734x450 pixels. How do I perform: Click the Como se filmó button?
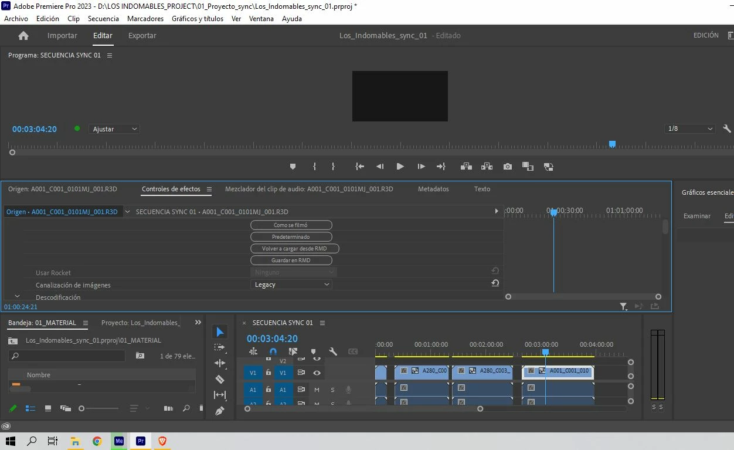coord(291,225)
